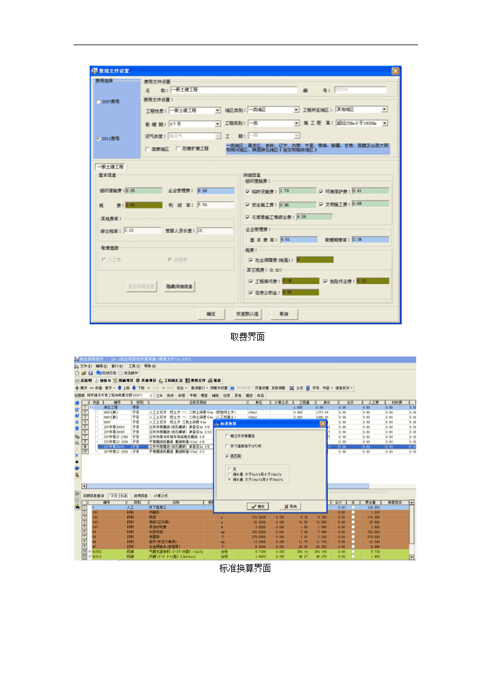Toggle the 高瓦斯 checkbox
Screen dimensions: 491x695
[x=227, y=456]
